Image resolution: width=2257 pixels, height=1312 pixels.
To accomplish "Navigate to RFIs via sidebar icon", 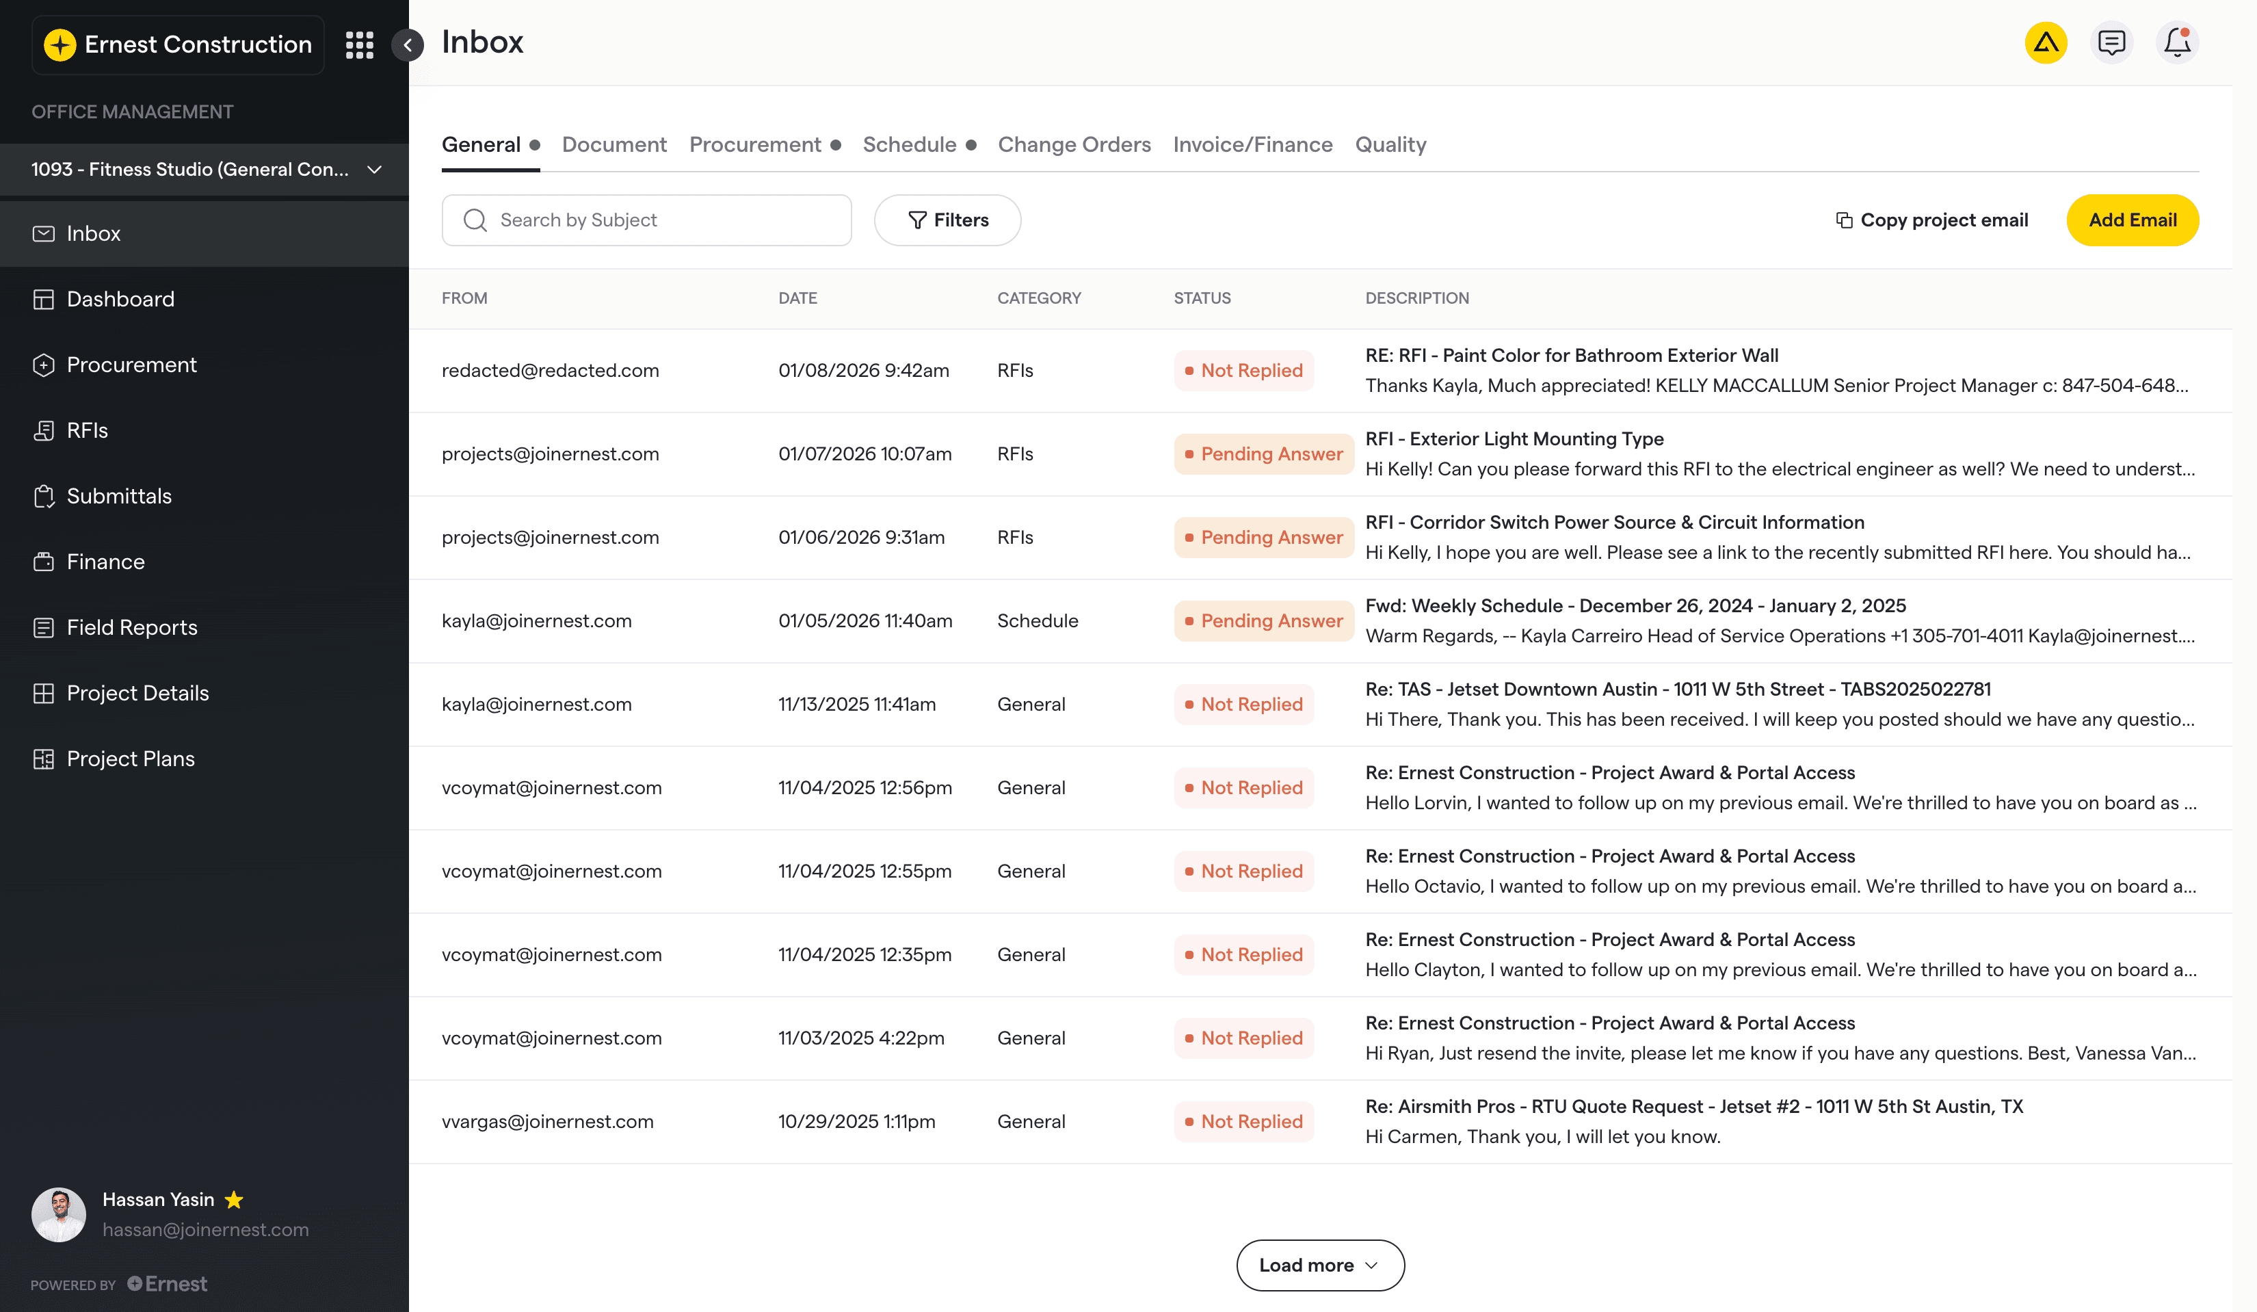I will (x=44, y=430).
